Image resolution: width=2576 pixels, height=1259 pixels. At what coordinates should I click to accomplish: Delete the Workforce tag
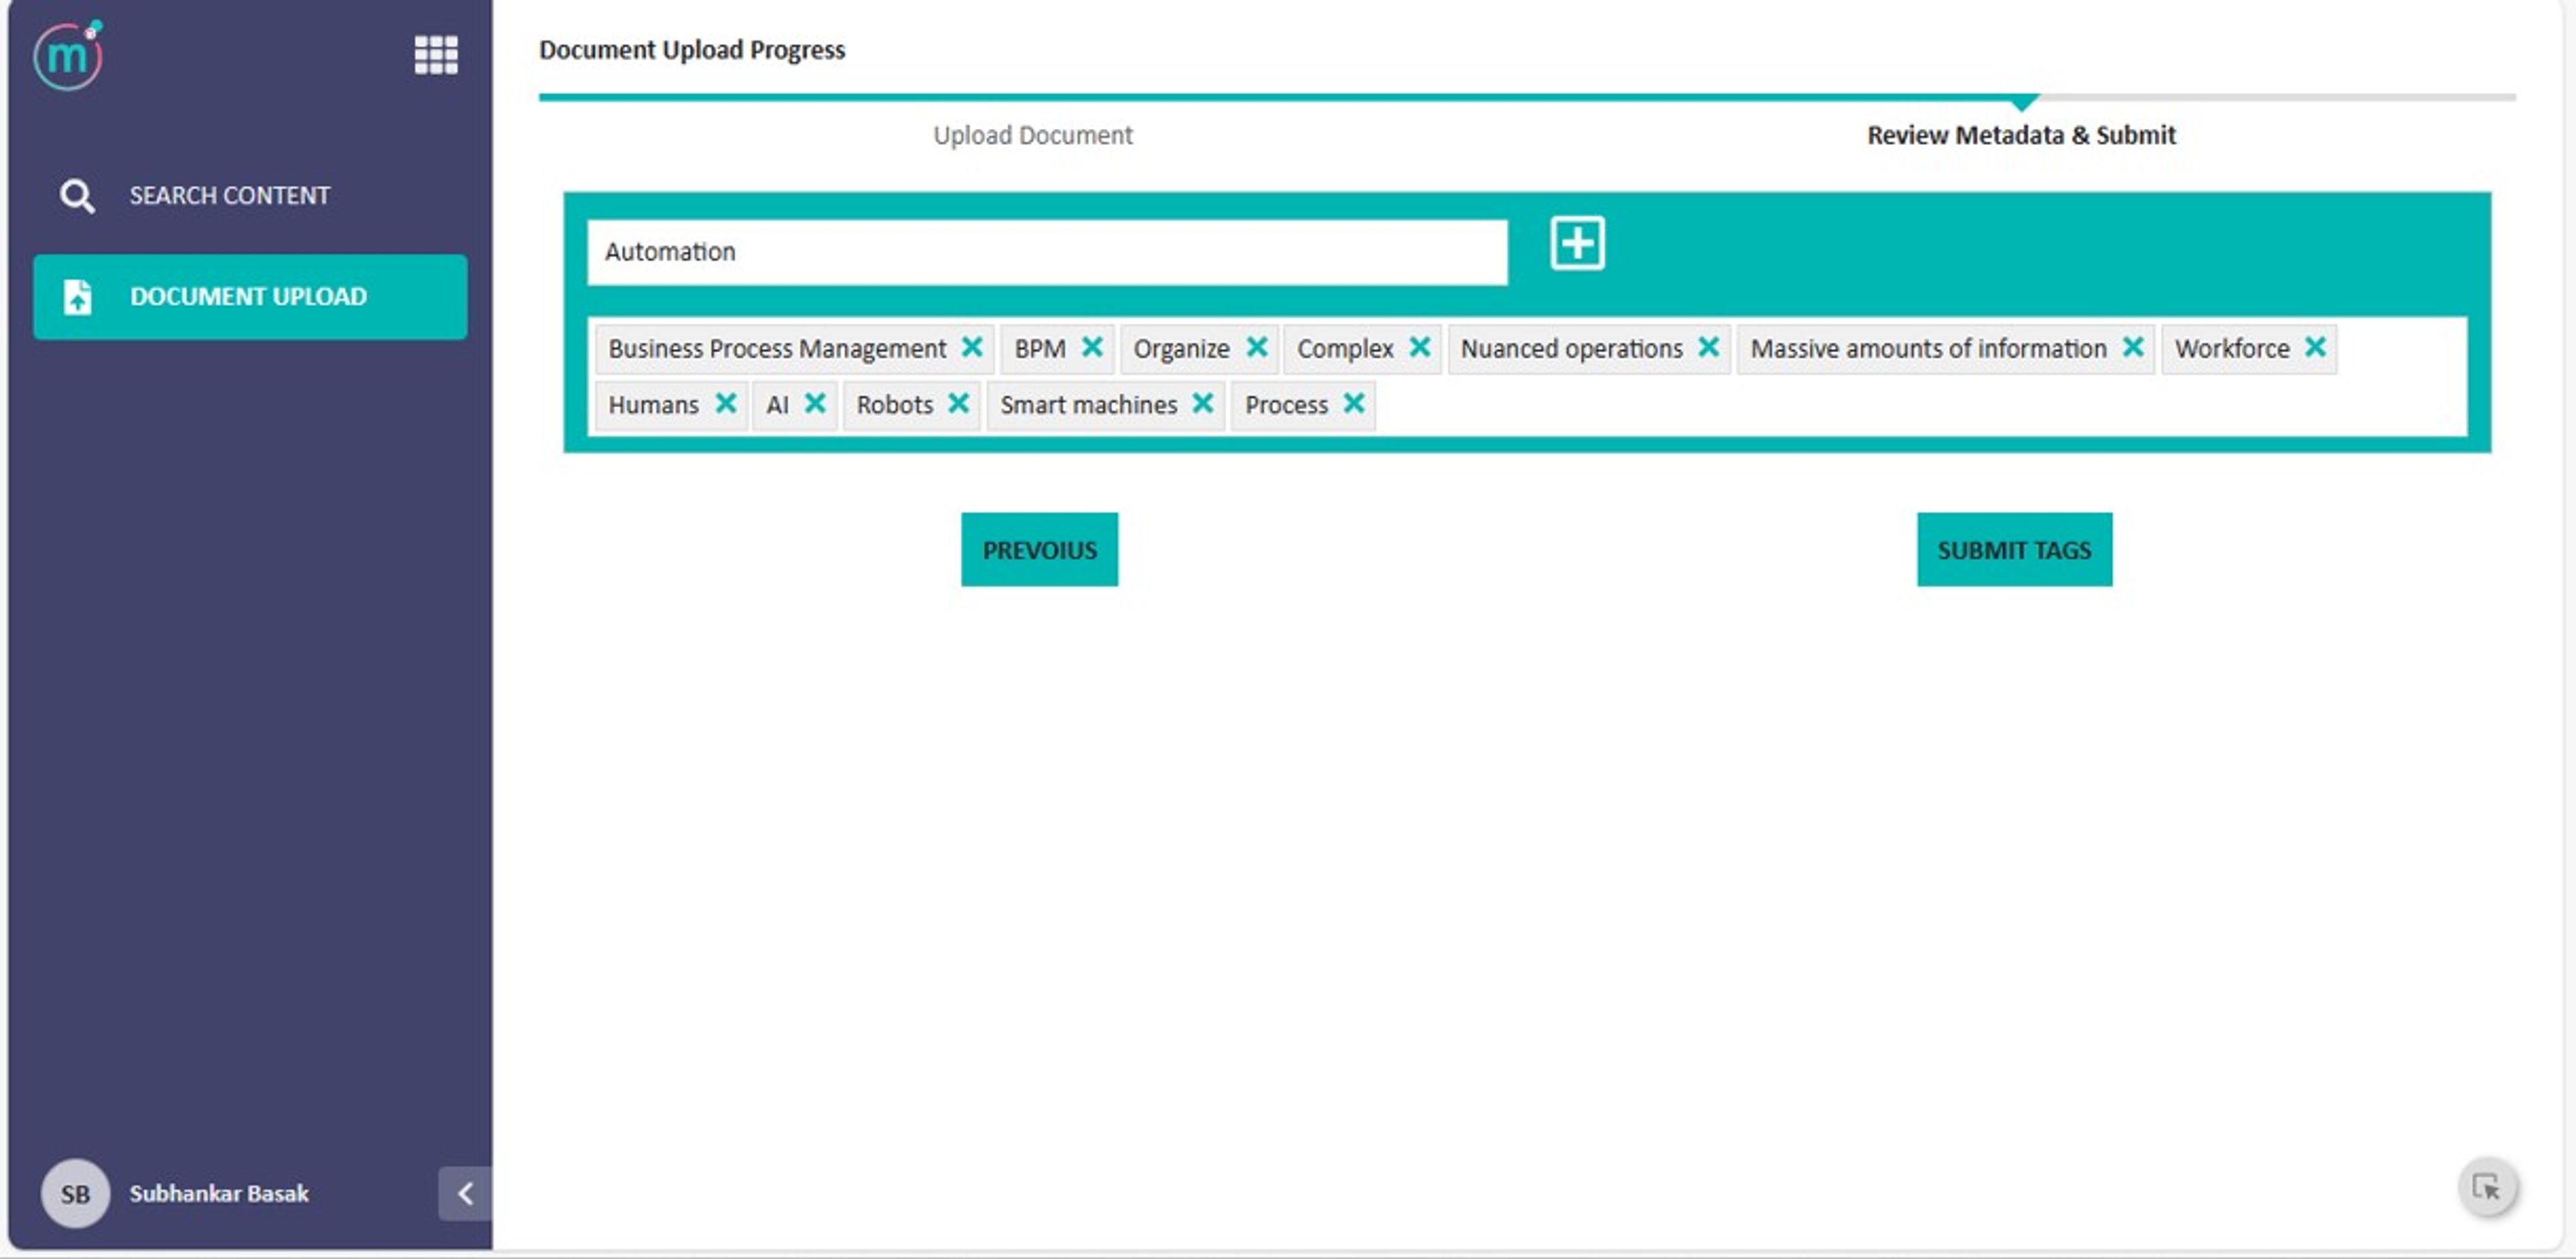coord(2314,347)
